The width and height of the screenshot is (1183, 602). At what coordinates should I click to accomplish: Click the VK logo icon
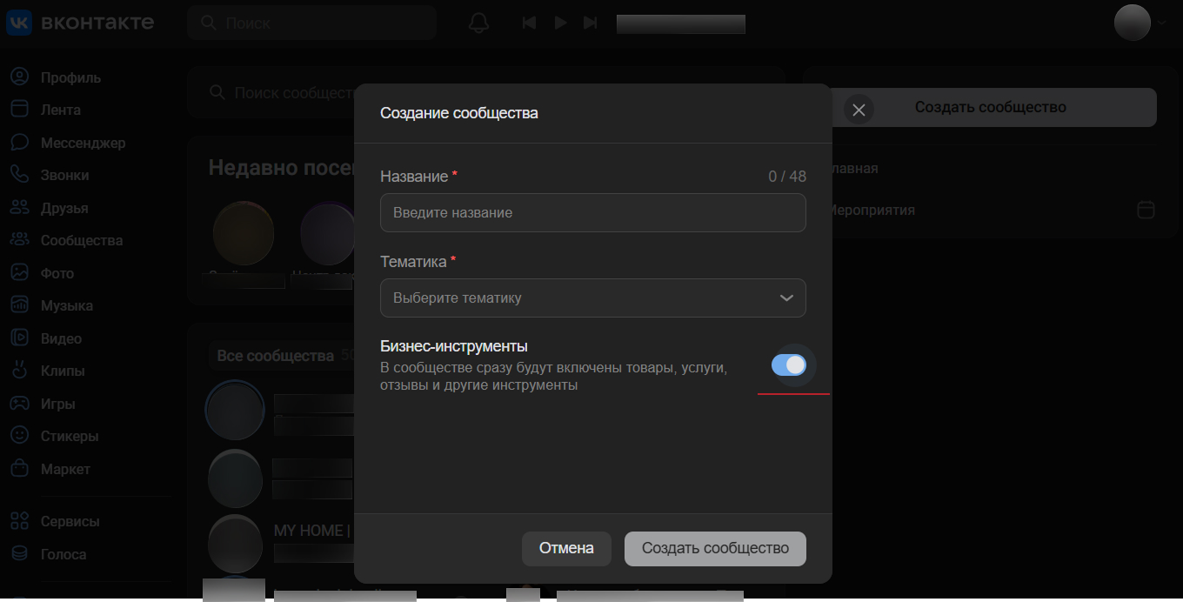point(19,23)
